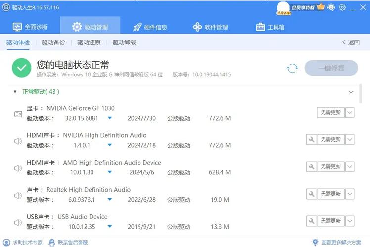Screen dimensions: 370x247
Task: Select the 驱动卸载 sub-tab
Action: click(x=124, y=42)
